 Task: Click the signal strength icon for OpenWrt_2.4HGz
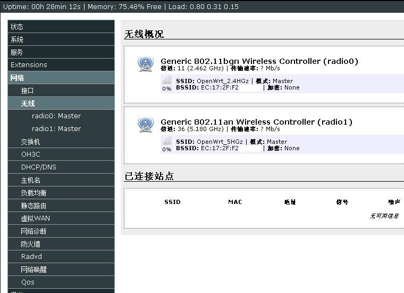(x=167, y=80)
